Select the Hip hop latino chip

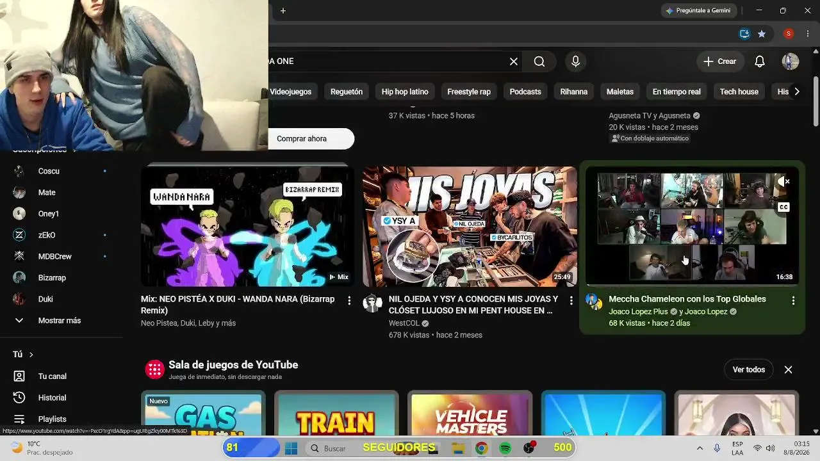pyautogui.click(x=405, y=92)
